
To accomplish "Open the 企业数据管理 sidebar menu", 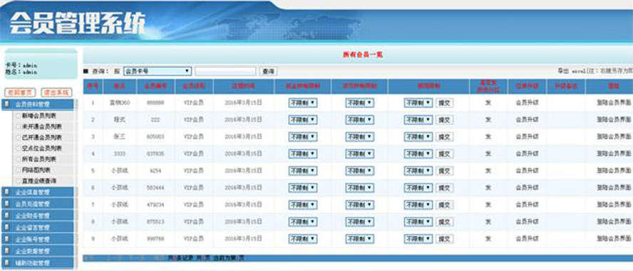I will 38,251.
